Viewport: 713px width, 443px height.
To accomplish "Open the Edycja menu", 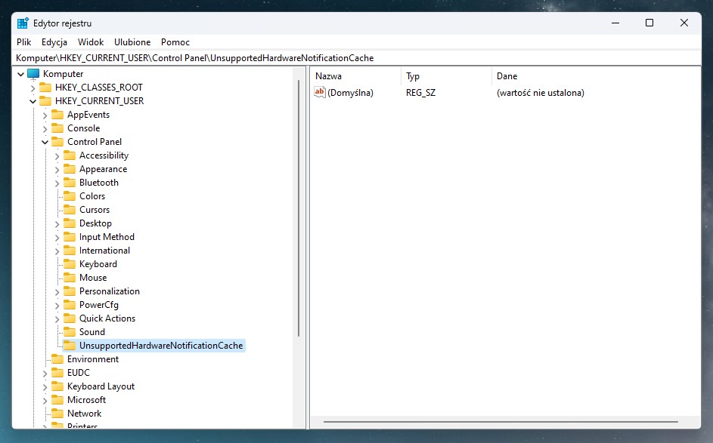I will (x=54, y=42).
